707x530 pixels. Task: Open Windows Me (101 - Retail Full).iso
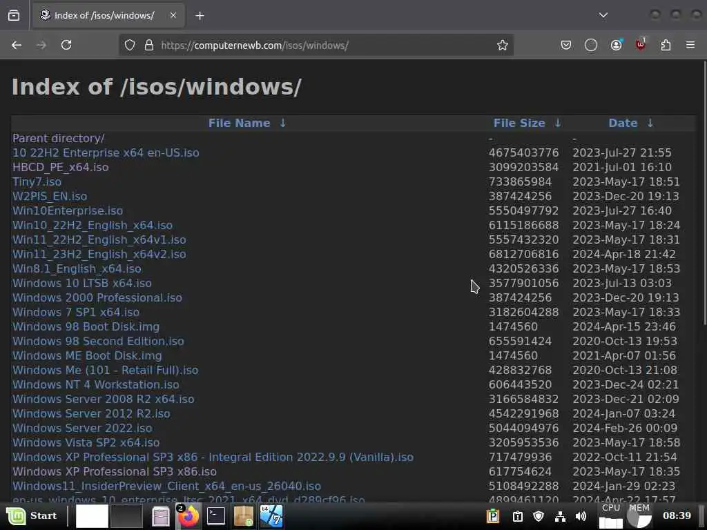105,370
